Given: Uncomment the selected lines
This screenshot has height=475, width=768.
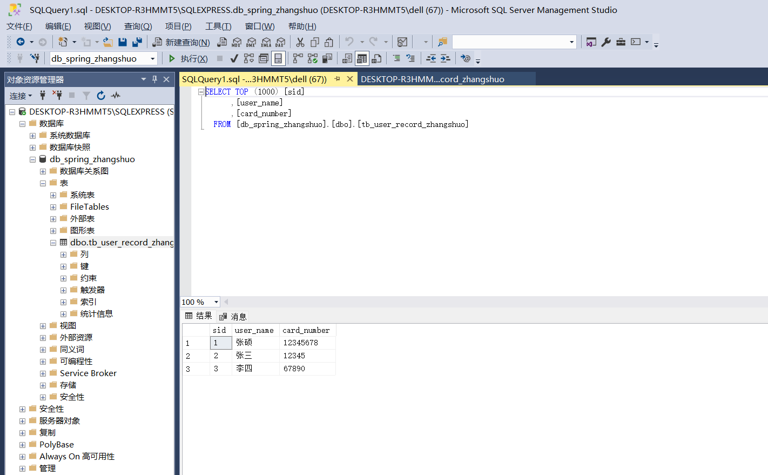Looking at the screenshot, I should (x=410, y=58).
